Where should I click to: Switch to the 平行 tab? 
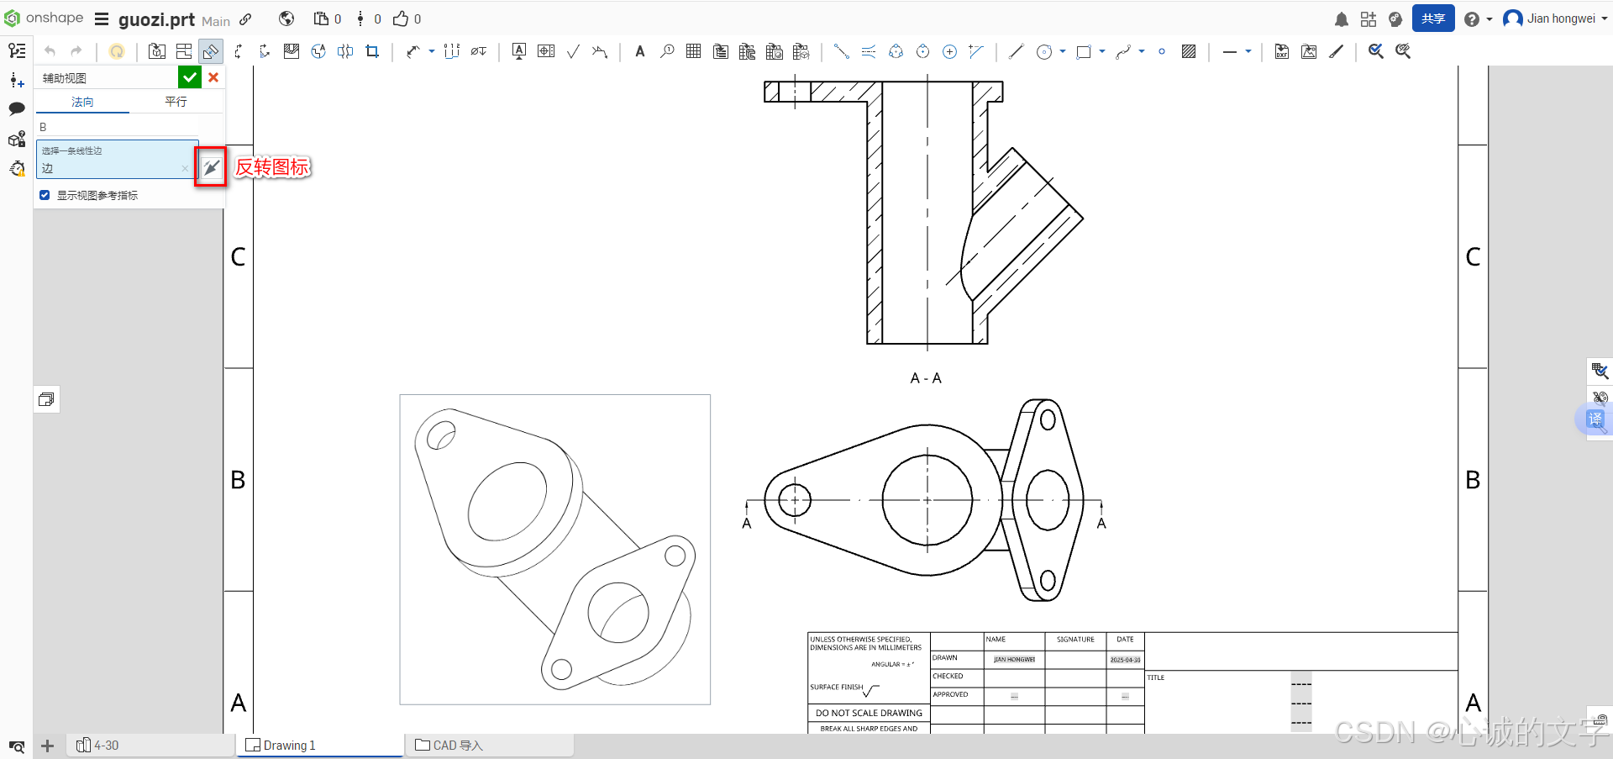[x=176, y=102]
